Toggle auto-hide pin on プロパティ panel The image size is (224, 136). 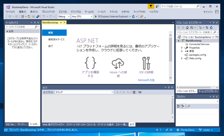pyautogui.click(x=213, y=97)
